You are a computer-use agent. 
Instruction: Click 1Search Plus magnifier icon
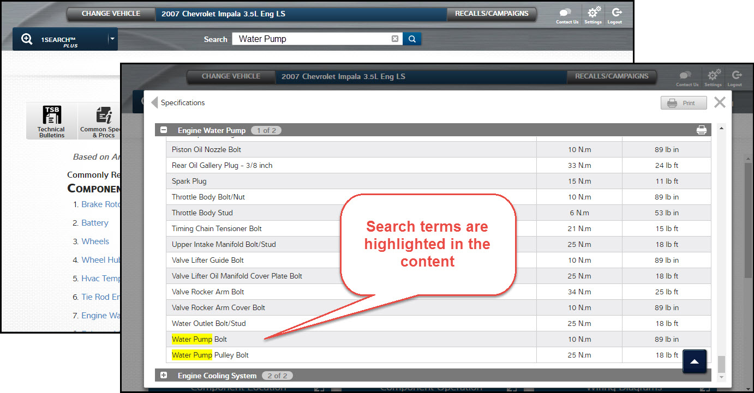tap(27, 39)
